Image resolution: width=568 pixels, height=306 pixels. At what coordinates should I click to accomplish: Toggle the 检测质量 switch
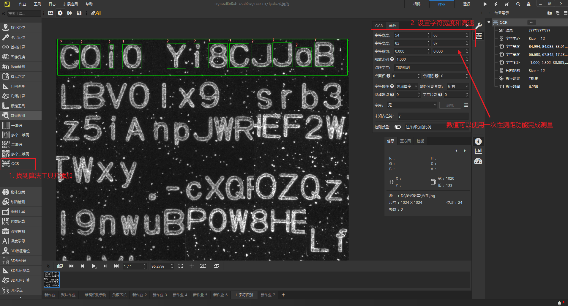click(x=398, y=127)
